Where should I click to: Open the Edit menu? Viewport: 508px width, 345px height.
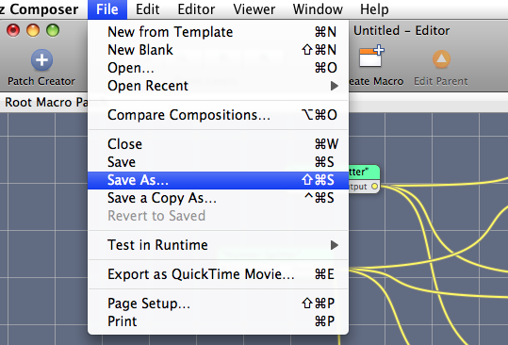pos(147,9)
